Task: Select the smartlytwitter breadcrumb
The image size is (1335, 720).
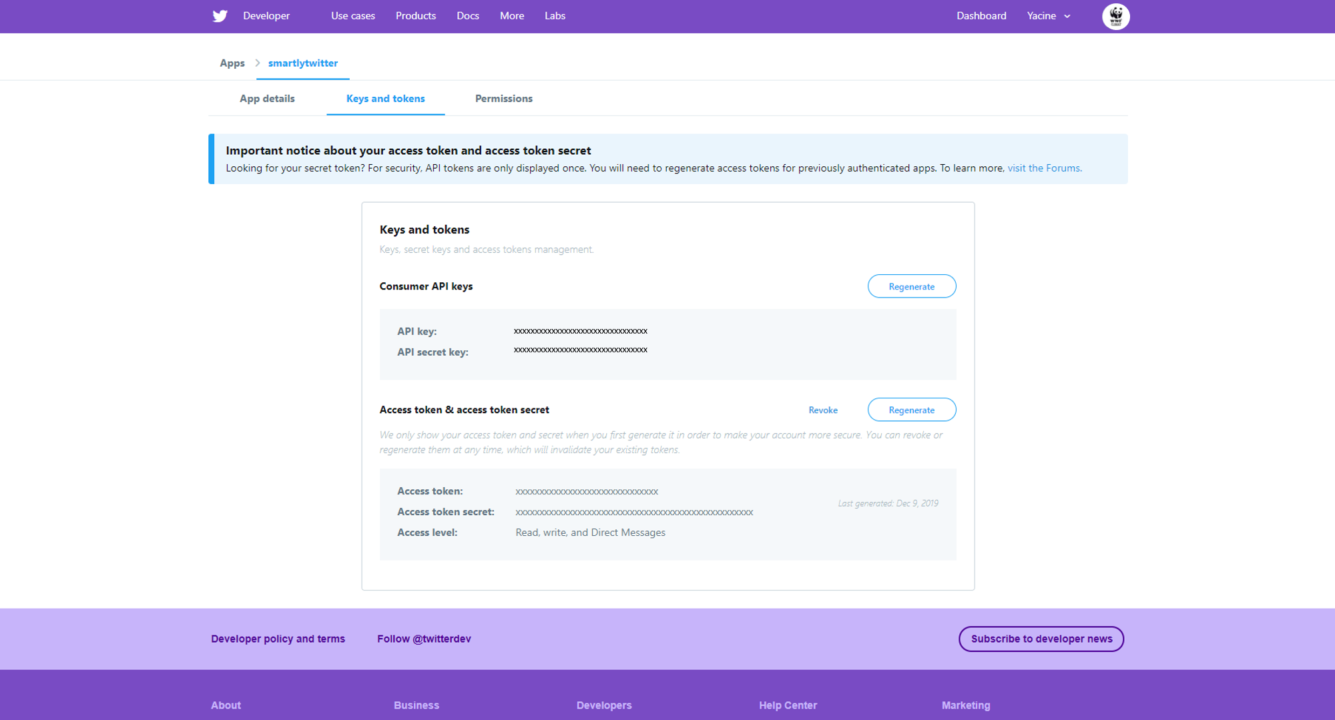Action: 303,63
